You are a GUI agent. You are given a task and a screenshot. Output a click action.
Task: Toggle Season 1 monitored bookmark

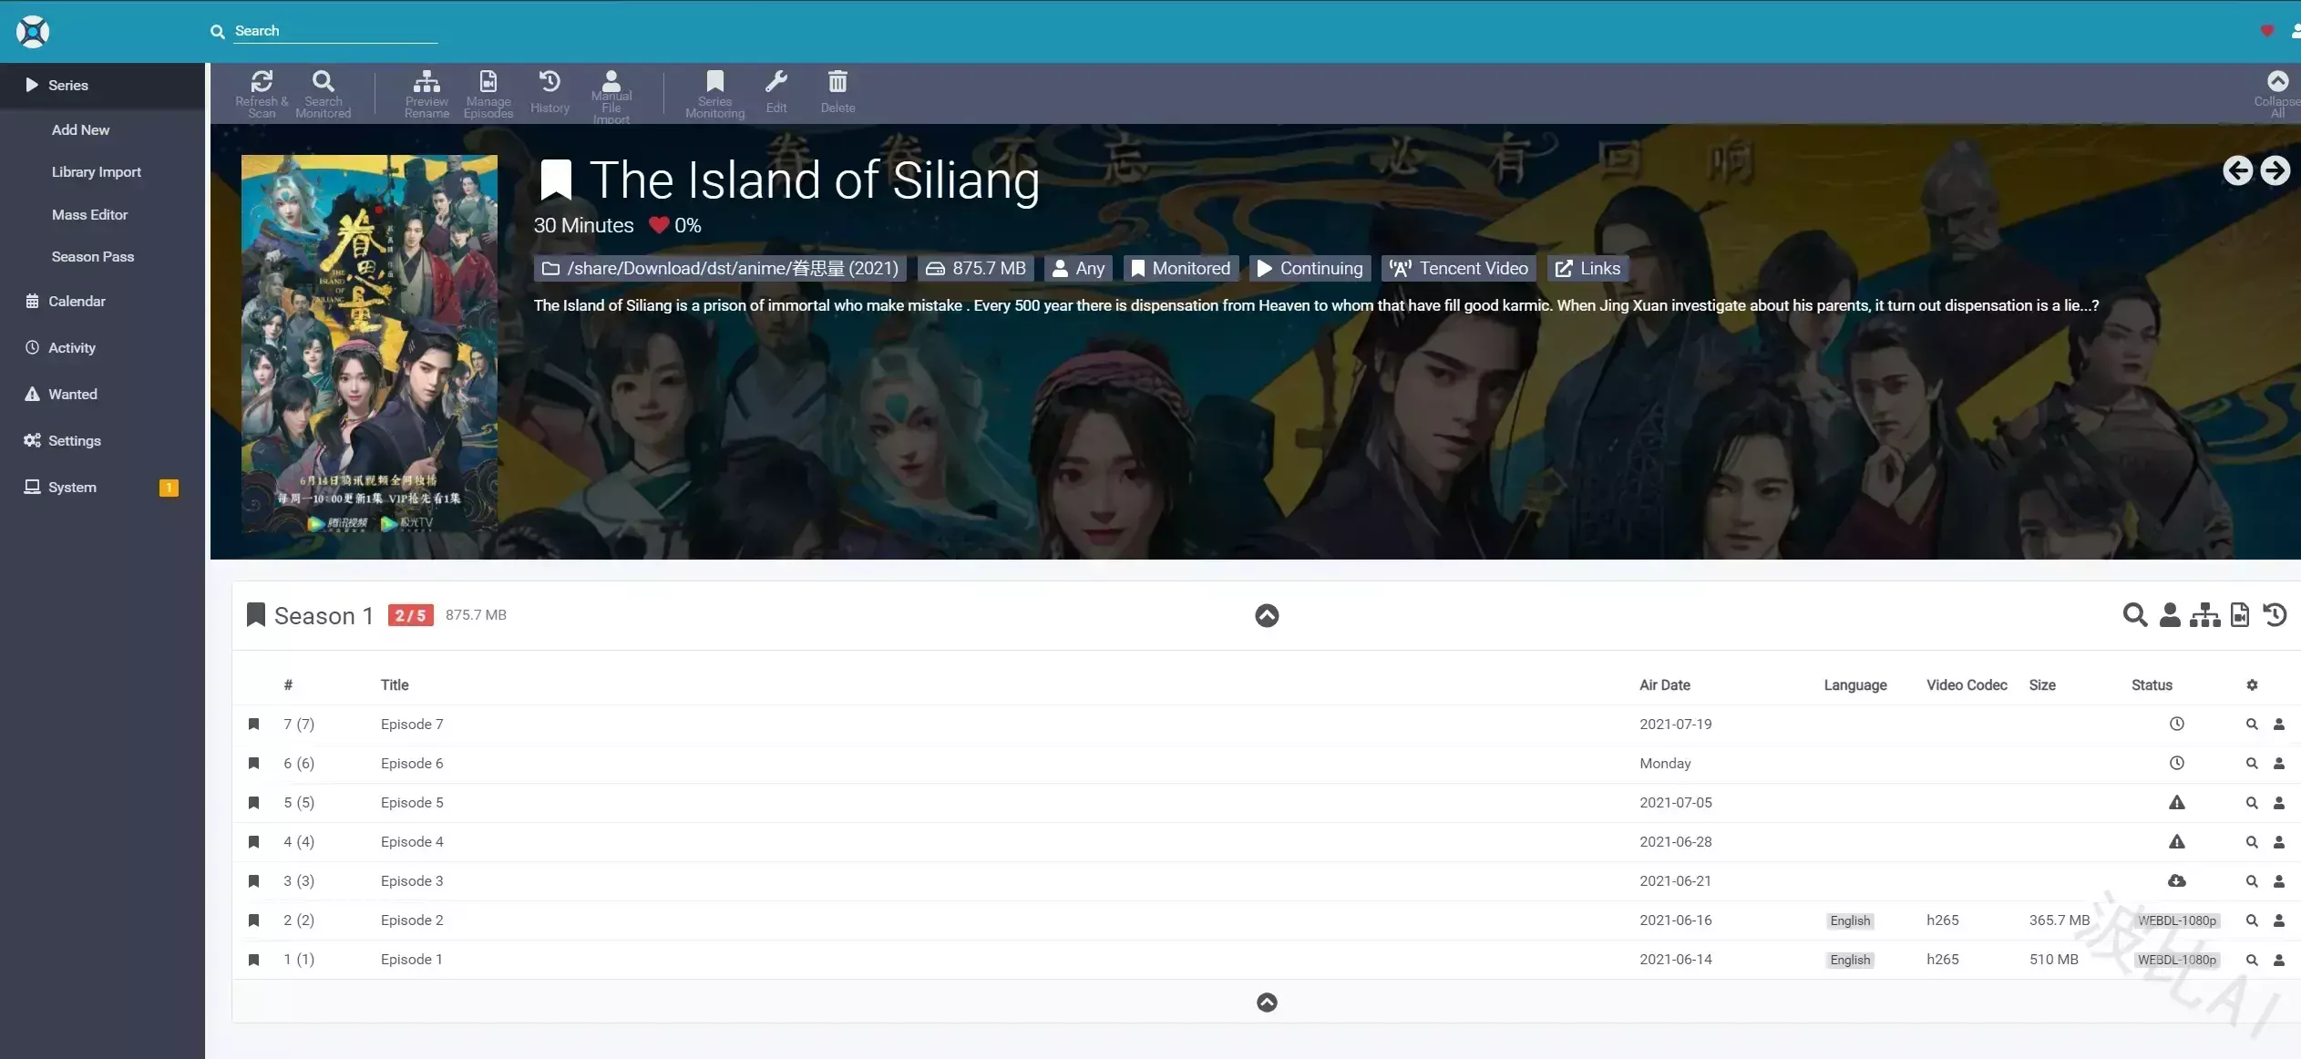[256, 615]
